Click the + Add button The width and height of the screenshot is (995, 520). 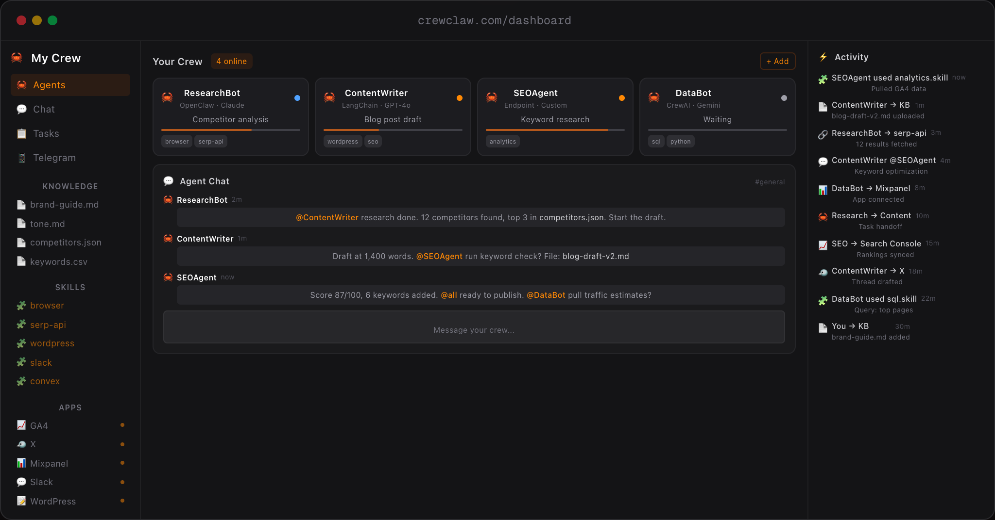(777, 61)
